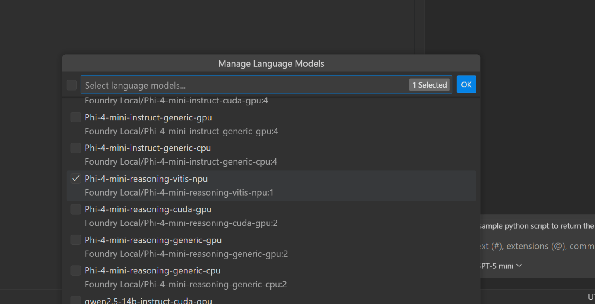This screenshot has width=595, height=304.
Task: Click the "Phi-4-mini-reasoning-vitis-npu" model name
Action: pyautogui.click(x=146, y=179)
